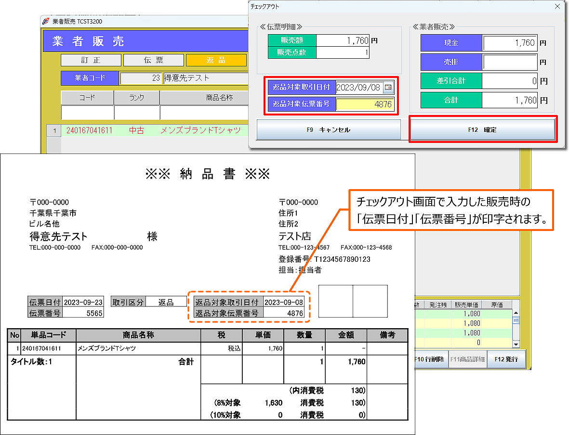Close the チェックアウト dialog
Image resolution: width=569 pixels, height=435 pixels.
click(x=557, y=7)
